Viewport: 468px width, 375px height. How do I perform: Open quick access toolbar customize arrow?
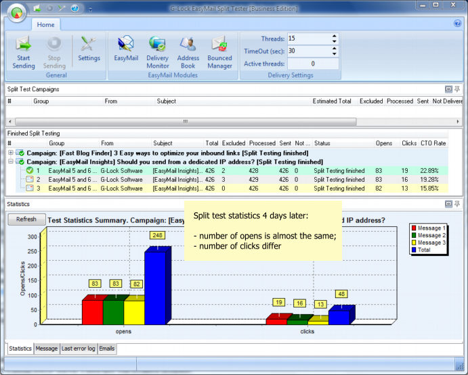(x=90, y=9)
